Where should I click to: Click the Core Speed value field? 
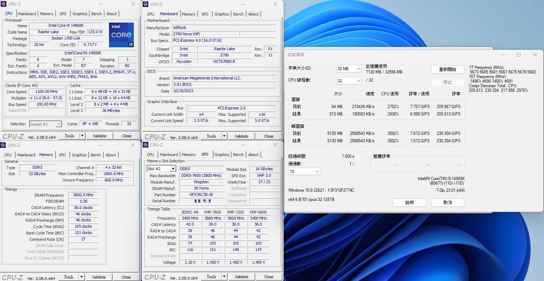[46, 91]
